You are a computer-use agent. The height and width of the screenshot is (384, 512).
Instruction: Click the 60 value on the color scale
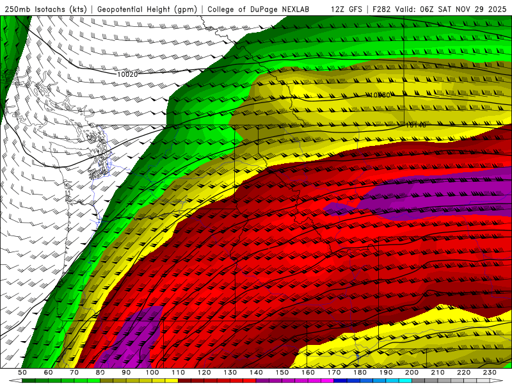point(48,372)
